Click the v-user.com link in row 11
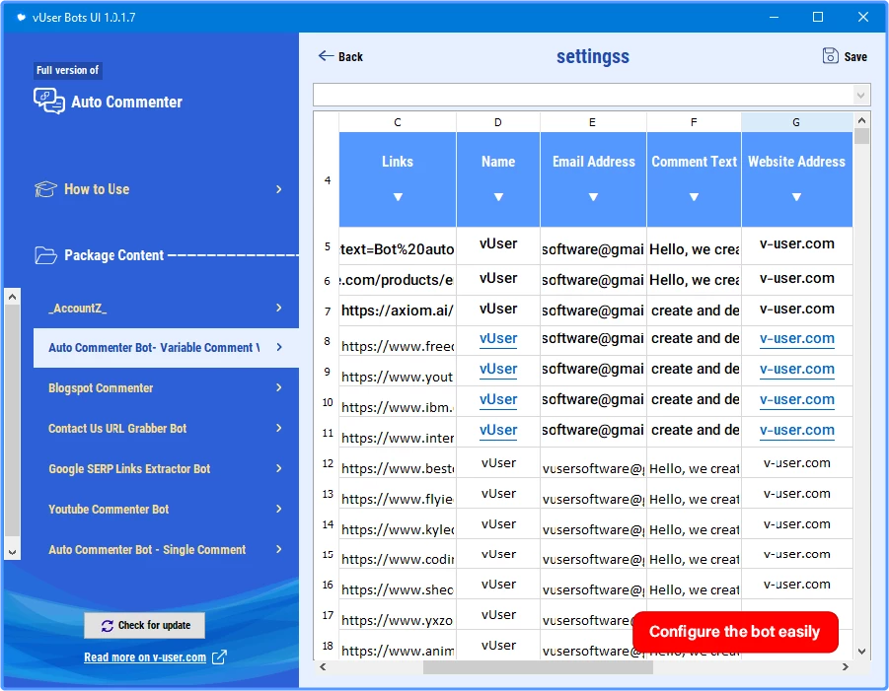Image resolution: width=889 pixels, height=691 pixels. tap(796, 430)
